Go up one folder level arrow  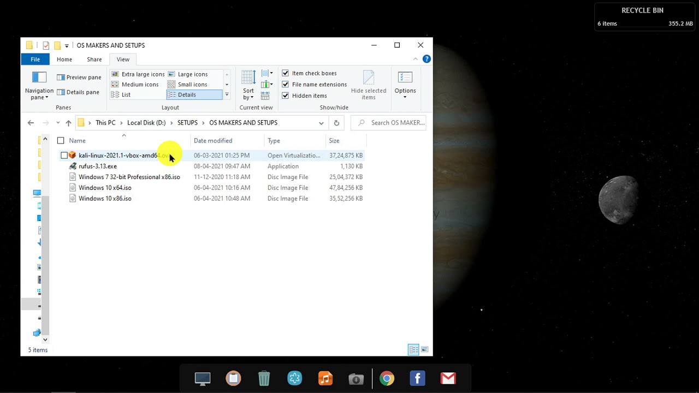tap(68, 123)
